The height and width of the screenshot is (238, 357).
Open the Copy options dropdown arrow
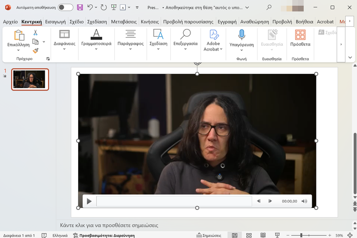click(x=44, y=42)
